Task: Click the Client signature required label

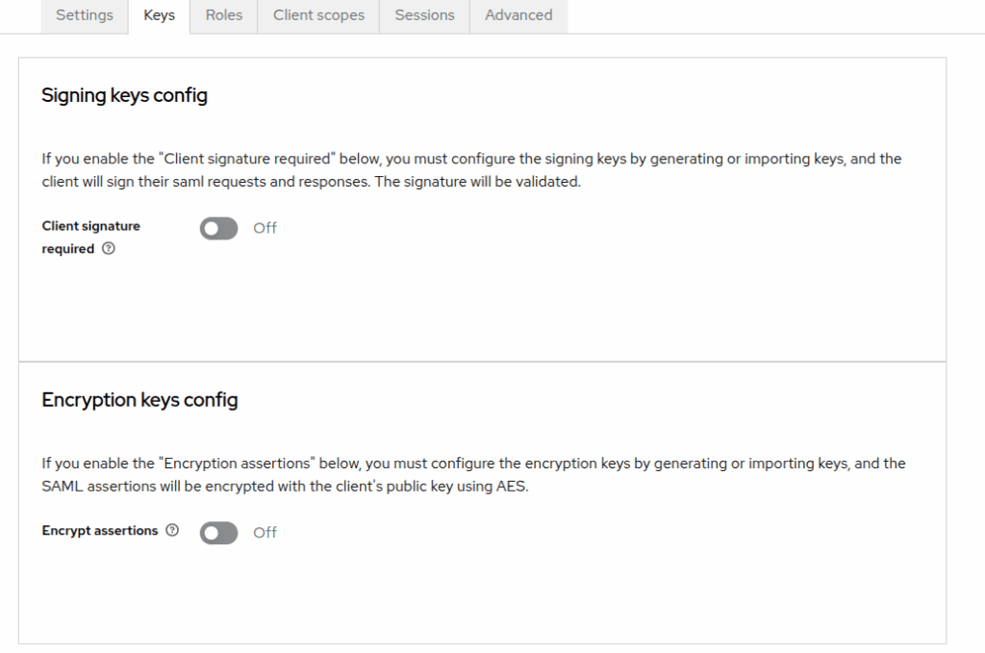Action: [x=91, y=238]
